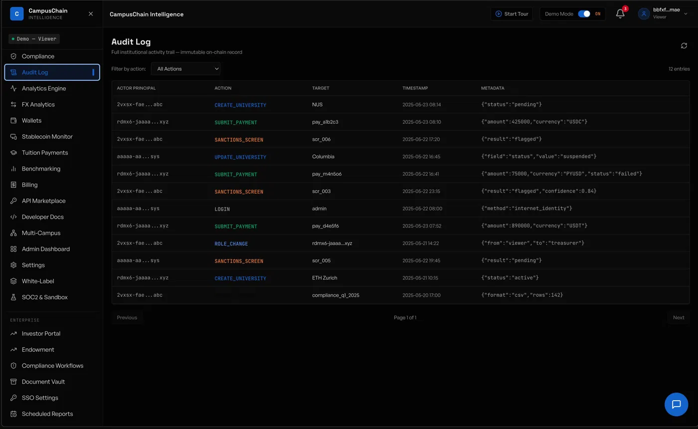Click the NUS target cell
Image resolution: width=698 pixels, height=429 pixels.
(x=317, y=105)
